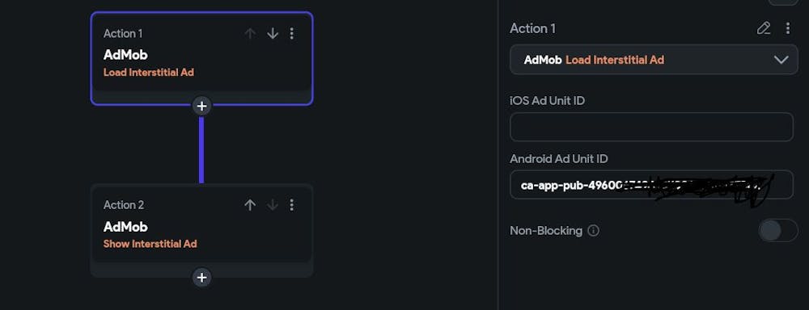Click the disabled down arrow on Action 2

(x=273, y=205)
